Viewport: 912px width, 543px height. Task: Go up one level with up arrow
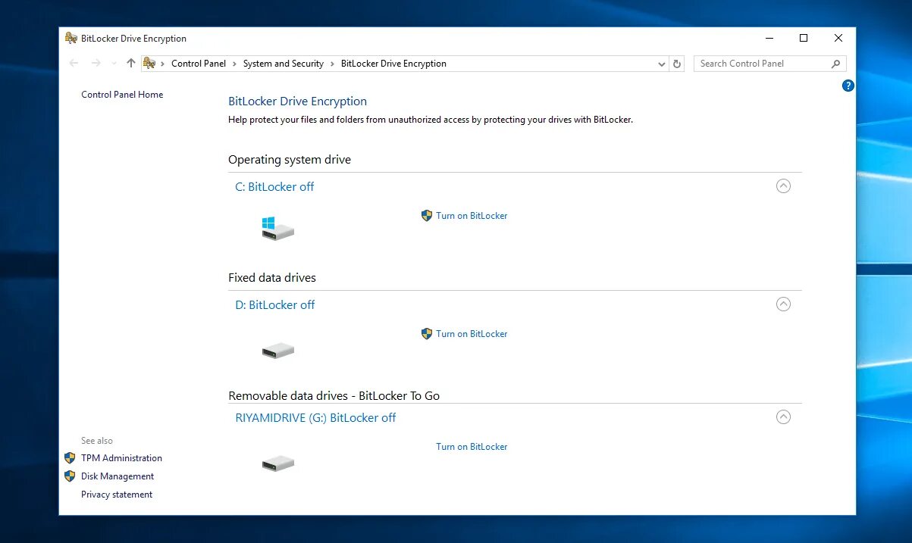click(131, 64)
